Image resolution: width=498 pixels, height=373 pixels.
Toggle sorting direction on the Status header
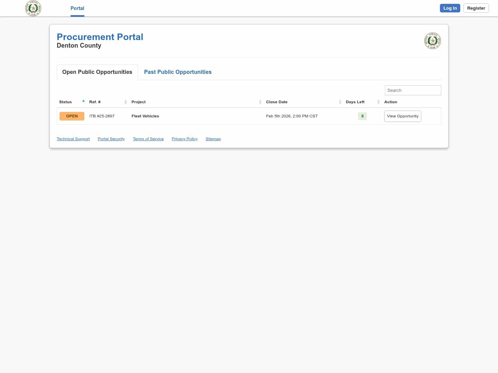[83, 101]
